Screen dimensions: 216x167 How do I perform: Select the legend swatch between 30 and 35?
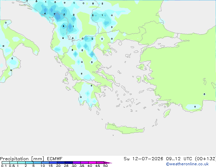(x=77, y=163)
